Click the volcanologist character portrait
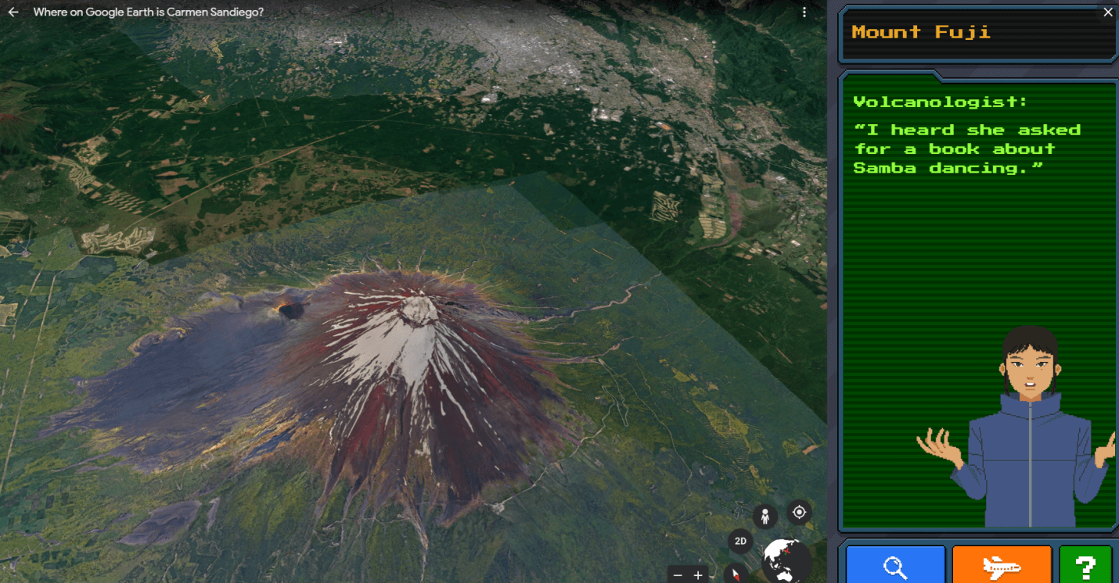The image size is (1119, 583). click(x=1018, y=427)
